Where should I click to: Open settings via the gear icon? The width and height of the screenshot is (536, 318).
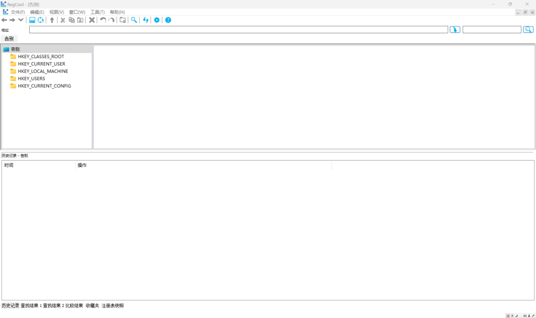(x=157, y=20)
